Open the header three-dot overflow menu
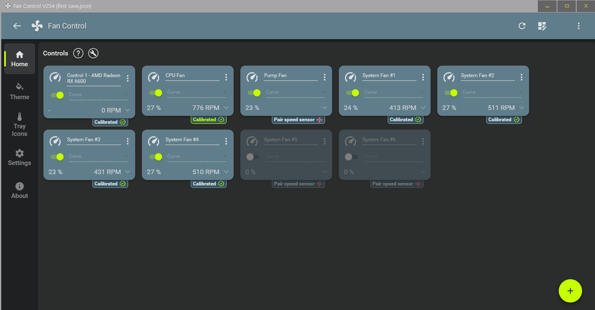Image resolution: width=595 pixels, height=310 pixels. tap(579, 26)
